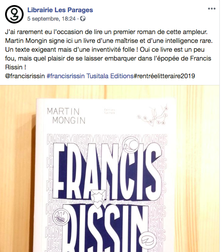Open the Tusitala Editions page link
The height and width of the screenshot is (252, 224).
point(110,76)
